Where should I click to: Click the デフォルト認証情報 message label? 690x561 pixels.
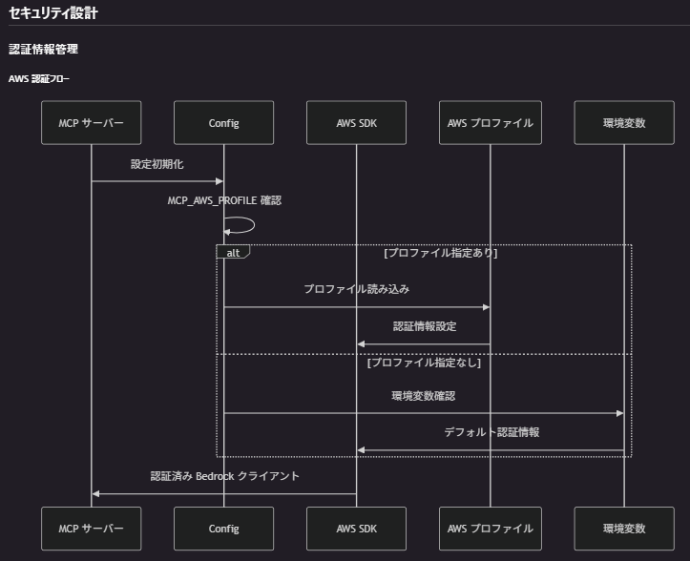pos(491,432)
